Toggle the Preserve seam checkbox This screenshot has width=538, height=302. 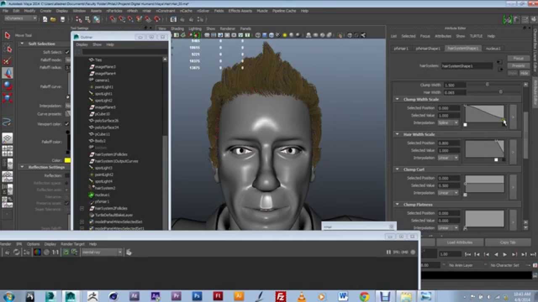click(x=67, y=203)
